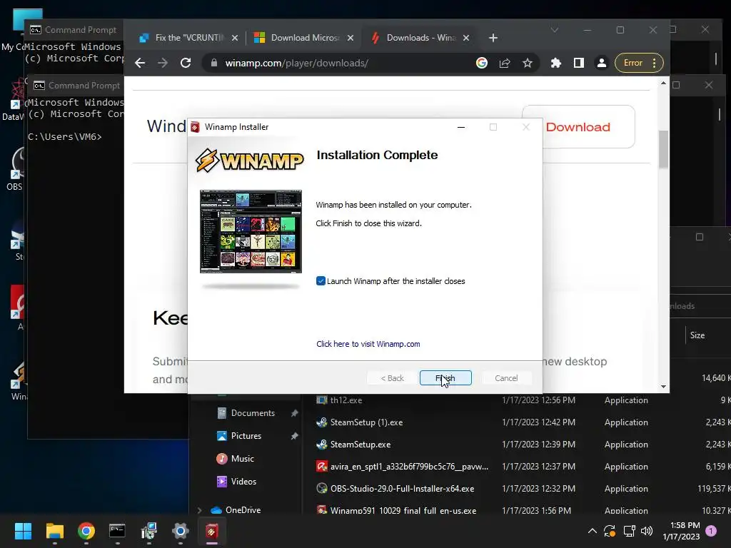Open notification center badge
Screen dimensions: 731x548
(x=712, y=531)
